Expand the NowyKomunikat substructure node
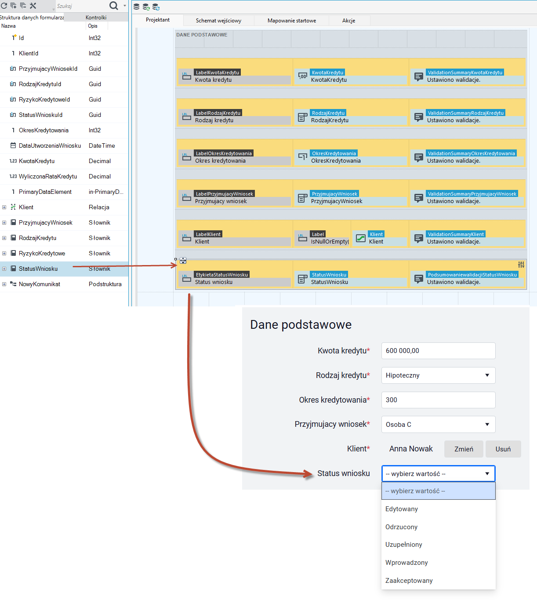537x600 pixels. click(4, 284)
